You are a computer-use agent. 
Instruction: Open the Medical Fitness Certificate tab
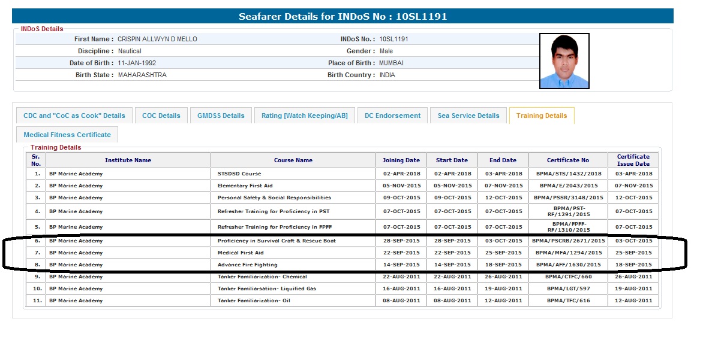click(x=67, y=135)
